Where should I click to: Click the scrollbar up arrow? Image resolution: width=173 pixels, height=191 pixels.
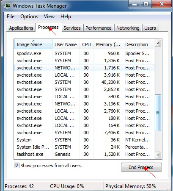pos(158,43)
